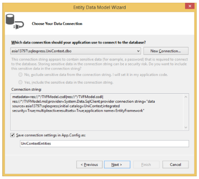Proceed with the Next button
Image resolution: width=199 pixels, height=179 pixels.
117,165
